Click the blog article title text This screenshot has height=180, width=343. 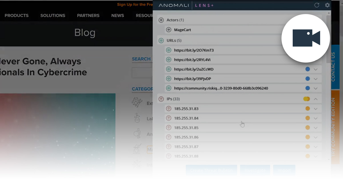pyautogui.click(x=43, y=67)
